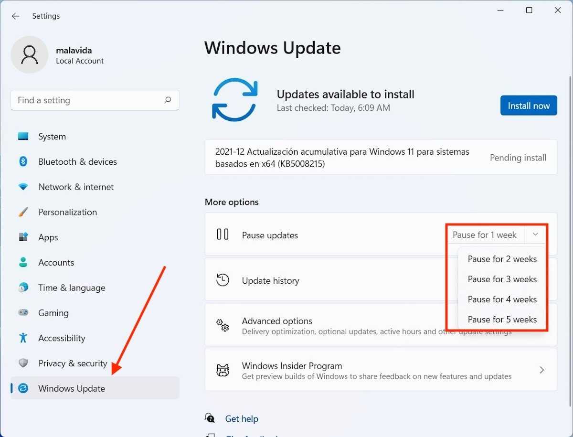Open Bluetooth & devices settings

tap(95, 161)
